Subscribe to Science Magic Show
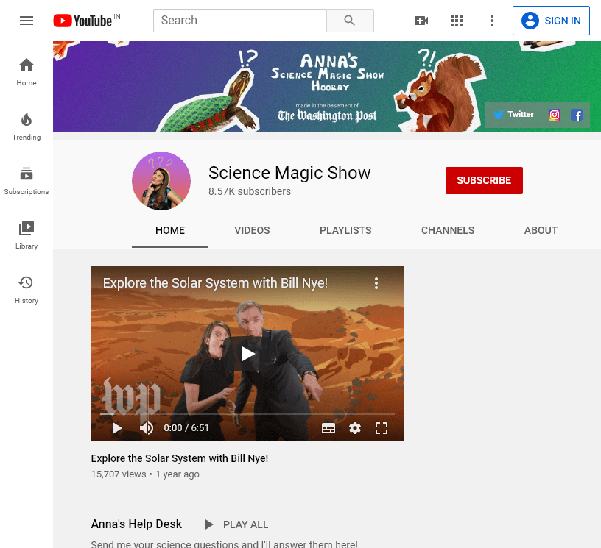Image resolution: width=601 pixels, height=548 pixels. tap(484, 180)
